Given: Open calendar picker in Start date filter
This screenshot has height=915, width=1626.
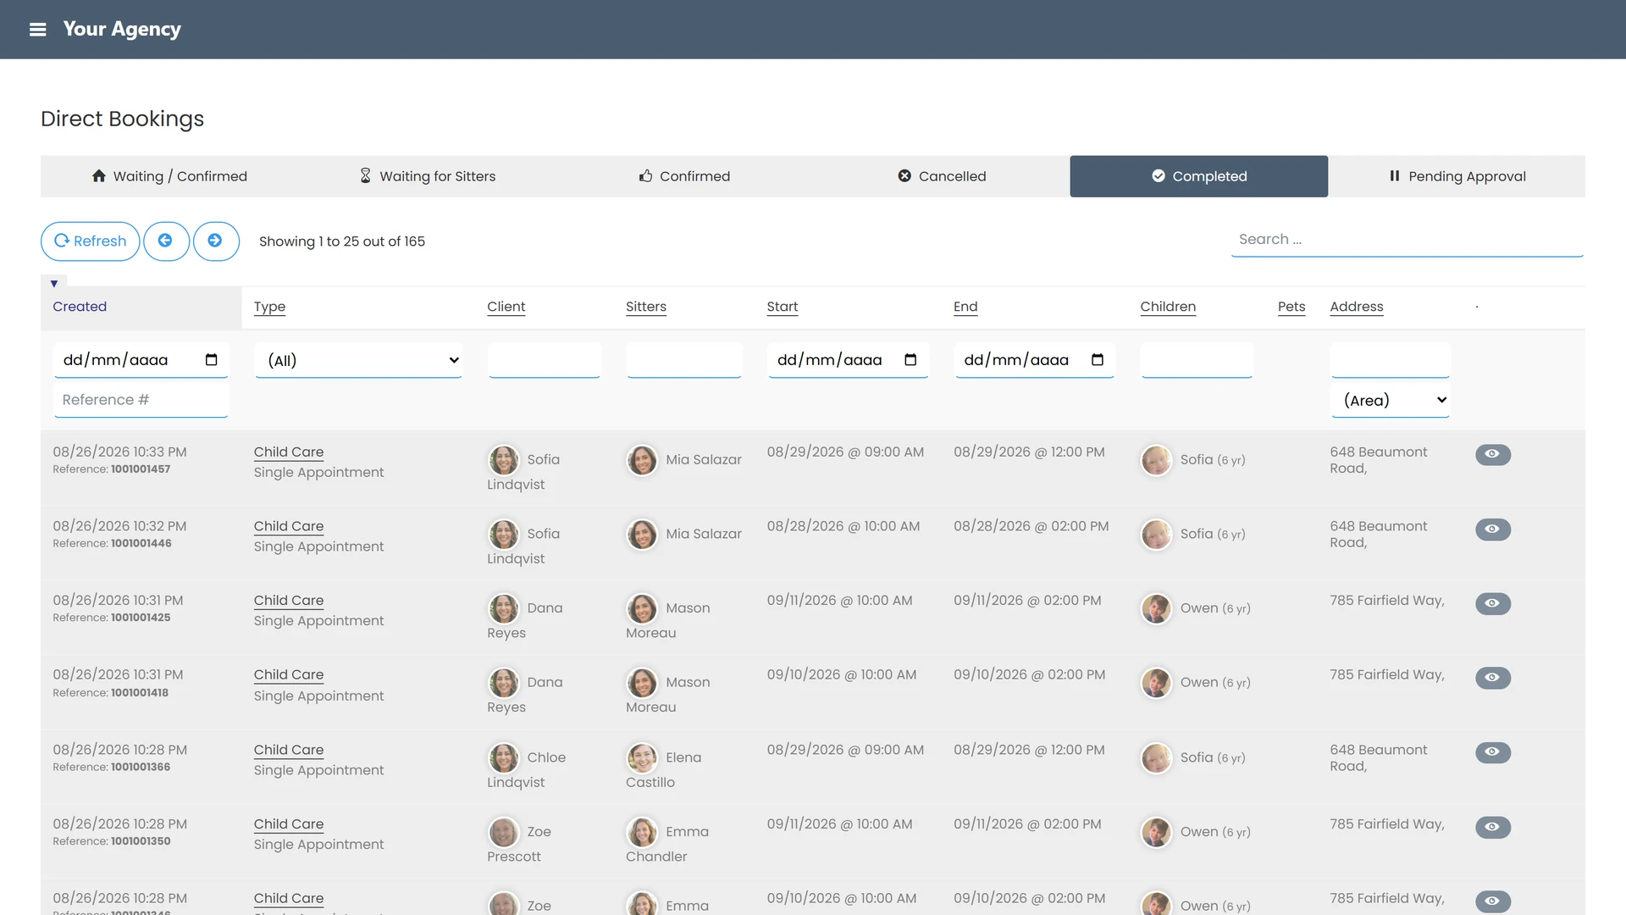Looking at the screenshot, I should coord(910,360).
